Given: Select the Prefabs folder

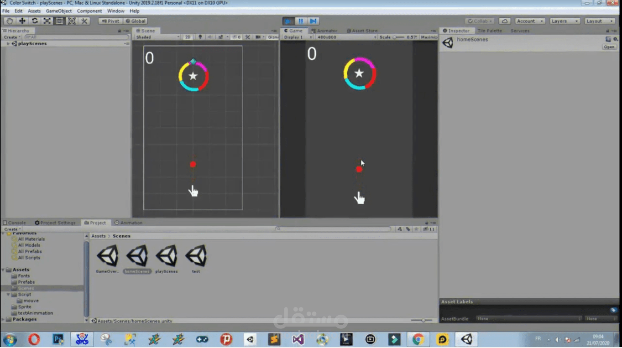Looking at the screenshot, I should [x=26, y=282].
